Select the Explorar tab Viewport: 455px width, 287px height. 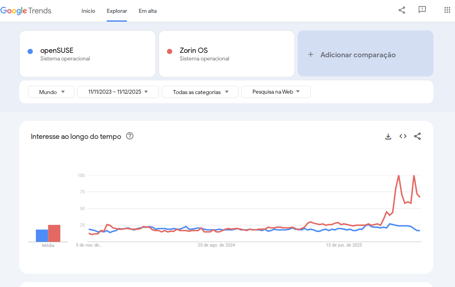pos(117,11)
